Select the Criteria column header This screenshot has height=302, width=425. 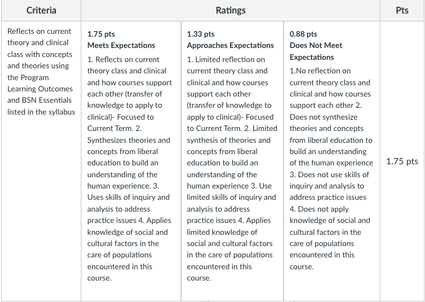pos(41,10)
